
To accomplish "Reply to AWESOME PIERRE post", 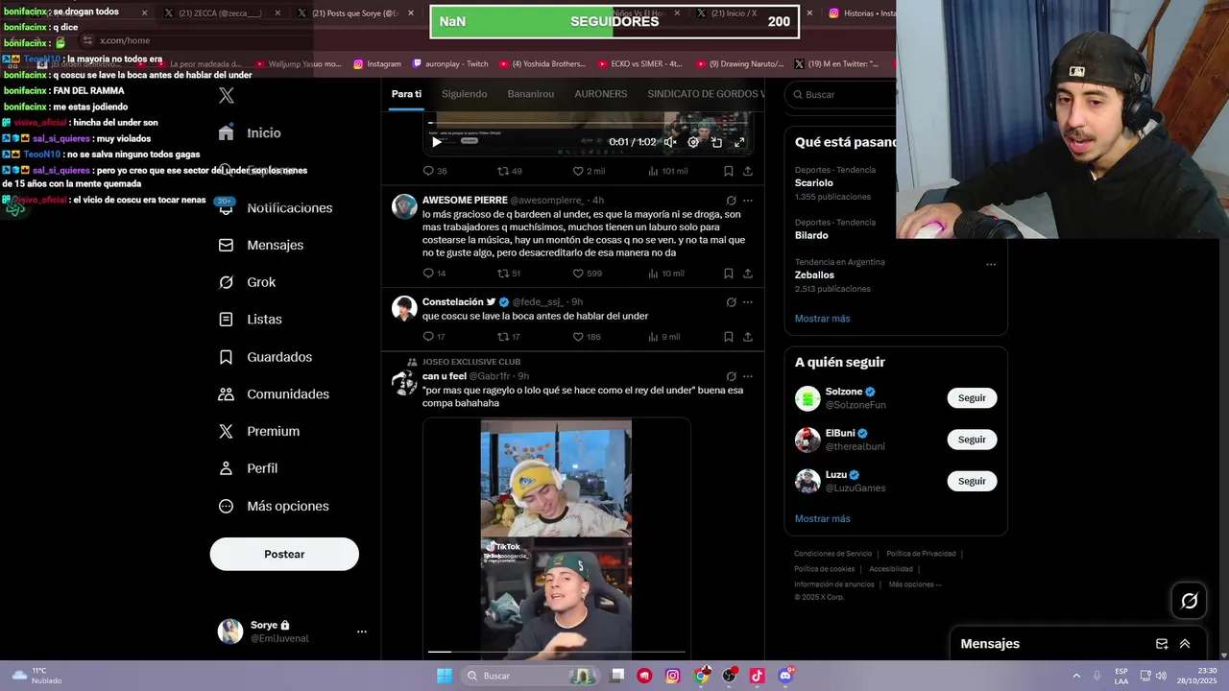I will tap(434, 274).
